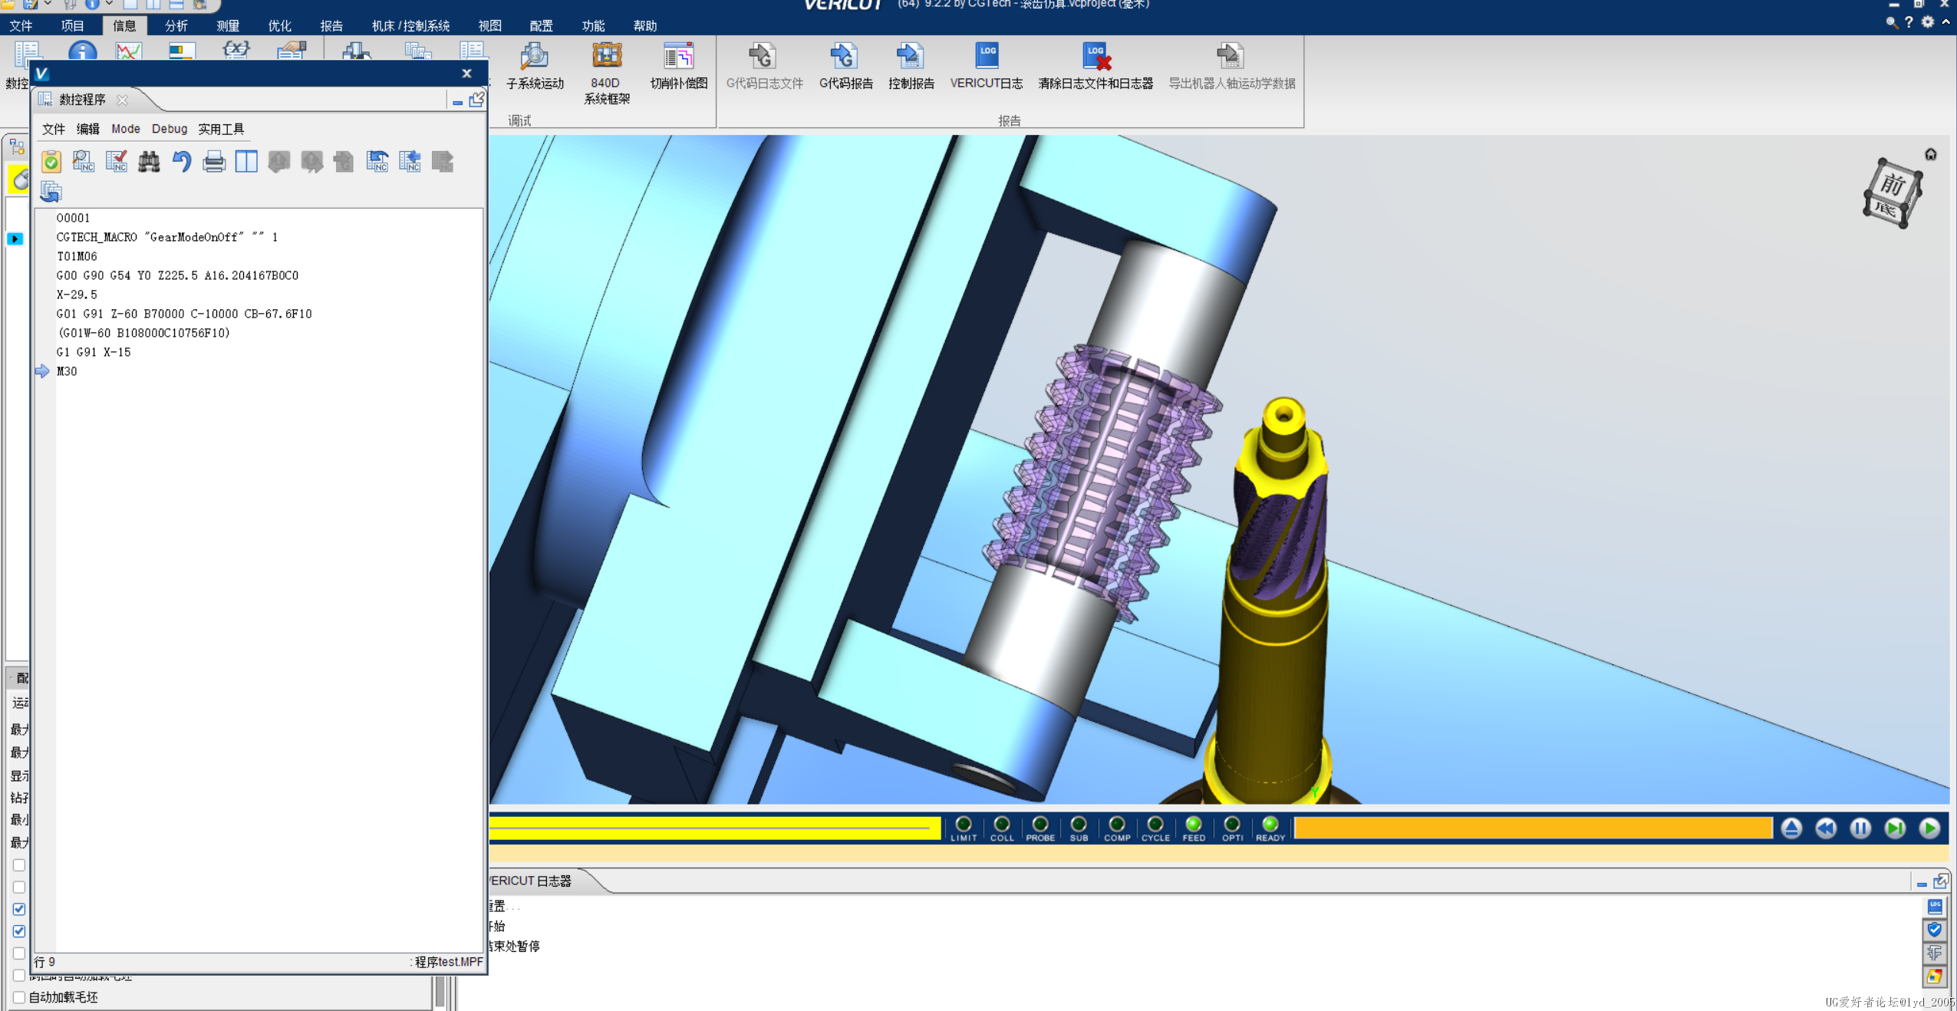This screenshot has width=1957, height=1011.
Task: Click the NC syntax check icon
Action: point(117,161)
